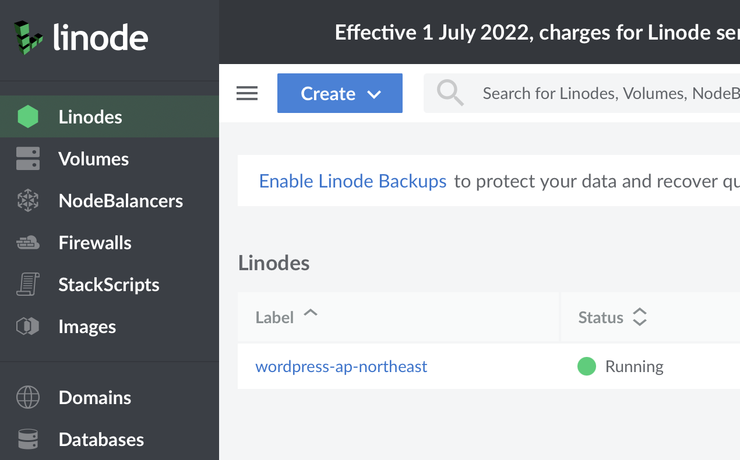740x460 pixels.
Task: Click the StackScripts scroll icon
Action: tap(28, 285)
